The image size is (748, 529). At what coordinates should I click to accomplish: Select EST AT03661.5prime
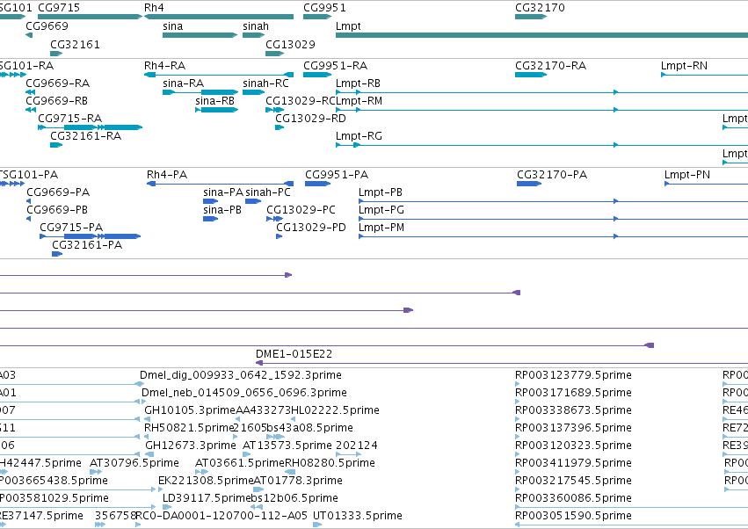point(240,463)
